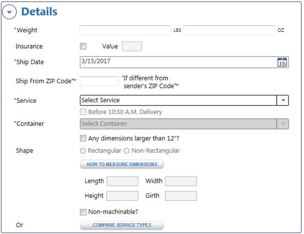This screenshot has height=234, width=304.
Task: Focus the Weight LBS input field
Action: coord(125,30)
